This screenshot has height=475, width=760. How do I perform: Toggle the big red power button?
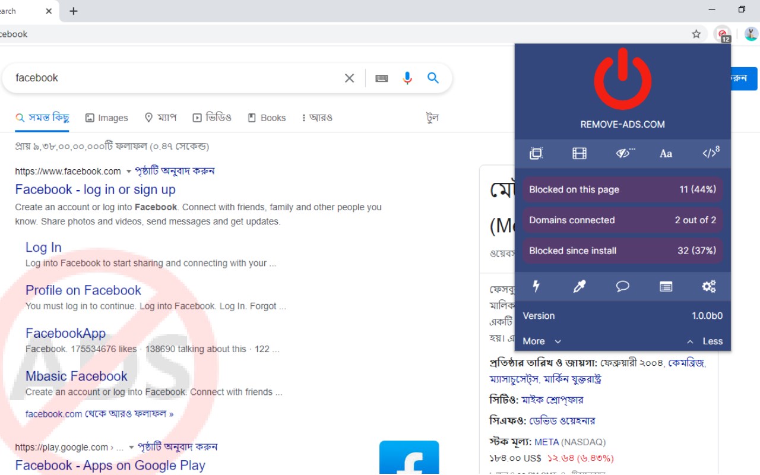click(x=623, y=80)
